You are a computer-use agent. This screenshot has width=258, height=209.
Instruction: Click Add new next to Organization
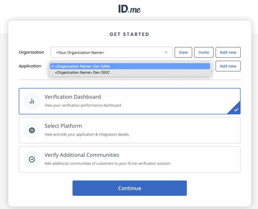click(228, 52)
